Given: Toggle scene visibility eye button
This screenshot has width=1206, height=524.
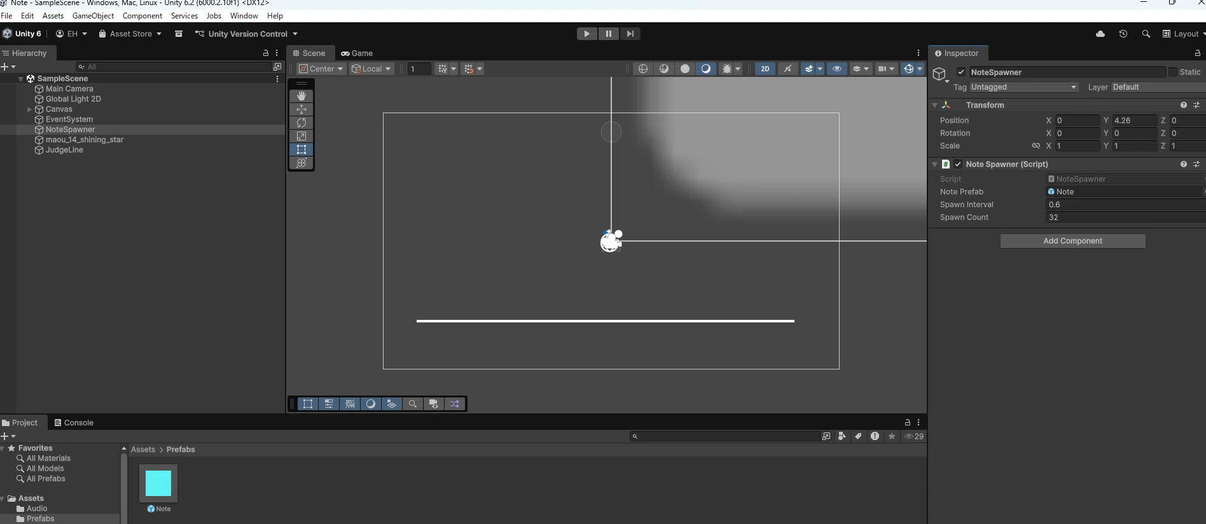Looking at the screenshot, I should (x=837, y=69).
